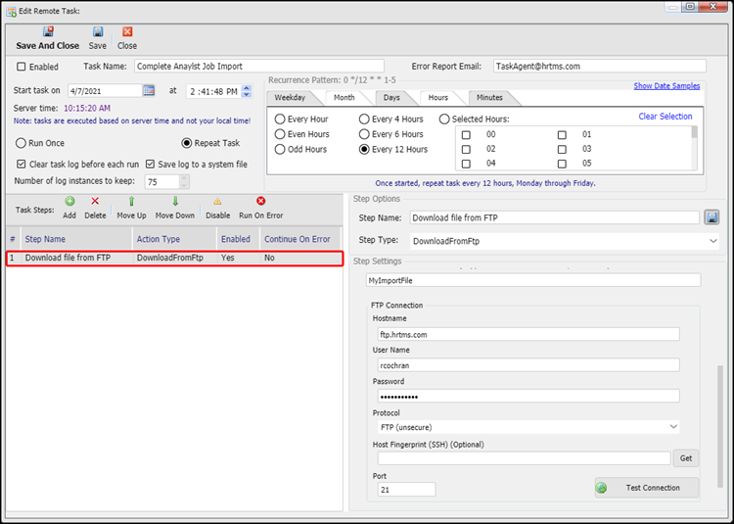Click the Save disk icon in toolbar
The width and height of the screenshot is (734, 524).
(97, 31)
